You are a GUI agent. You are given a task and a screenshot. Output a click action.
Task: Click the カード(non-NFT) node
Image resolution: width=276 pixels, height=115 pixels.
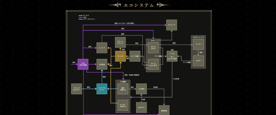point(153,64)
